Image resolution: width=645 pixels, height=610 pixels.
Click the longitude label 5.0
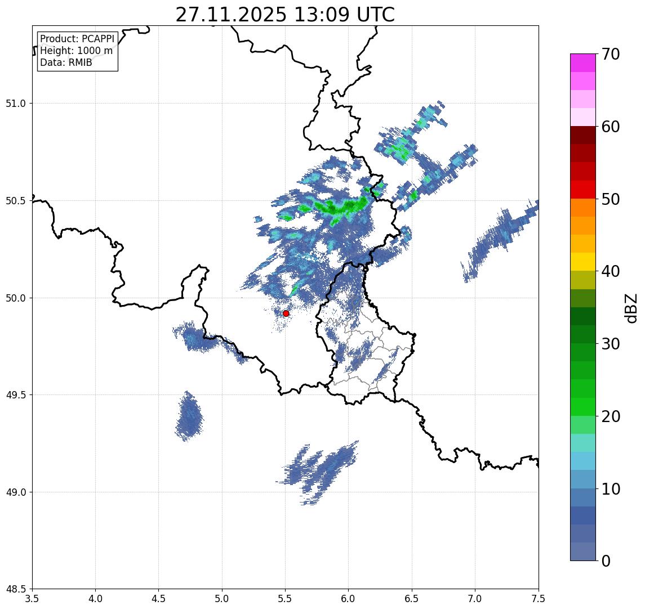point(222,599)
